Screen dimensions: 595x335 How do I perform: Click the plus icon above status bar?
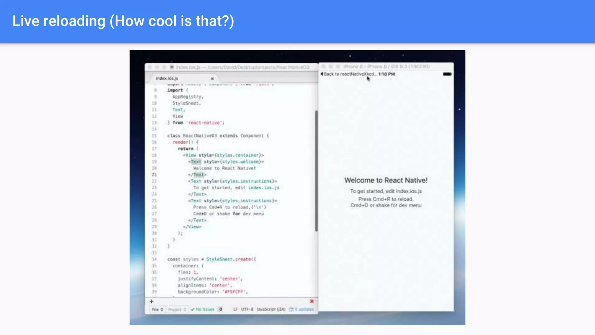151,301
